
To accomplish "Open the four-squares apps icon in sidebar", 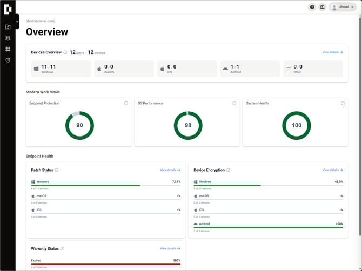I will point(8,49).
